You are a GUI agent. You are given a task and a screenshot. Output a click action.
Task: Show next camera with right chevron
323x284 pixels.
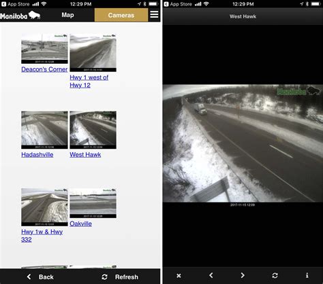[243, 275]
